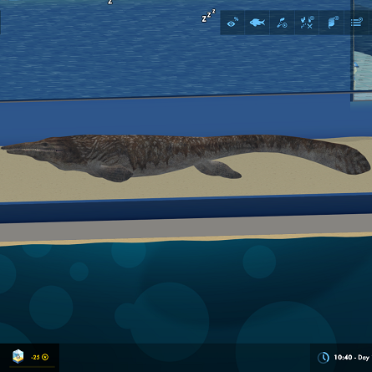Click the yellow coin currency icon

(45, 357)
